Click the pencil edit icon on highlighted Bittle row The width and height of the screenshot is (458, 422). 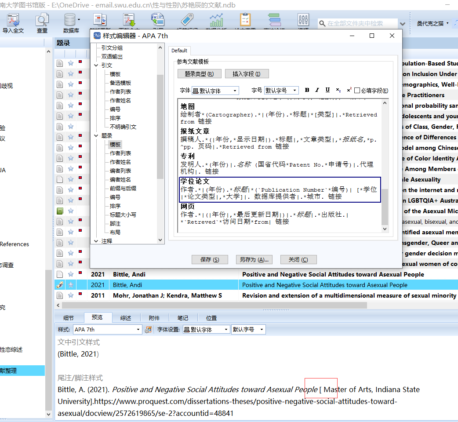coord(60,285)
